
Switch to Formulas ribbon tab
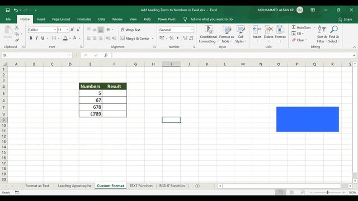84,19
